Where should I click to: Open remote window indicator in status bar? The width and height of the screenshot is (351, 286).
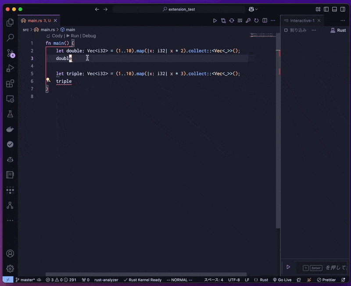[8, 280]
